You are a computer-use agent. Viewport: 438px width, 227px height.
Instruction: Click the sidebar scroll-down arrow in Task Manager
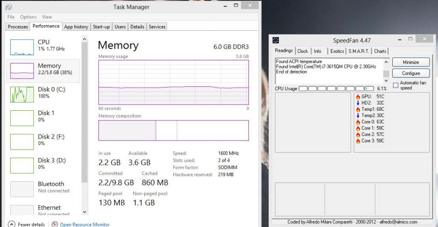click(x=84, y=212)
